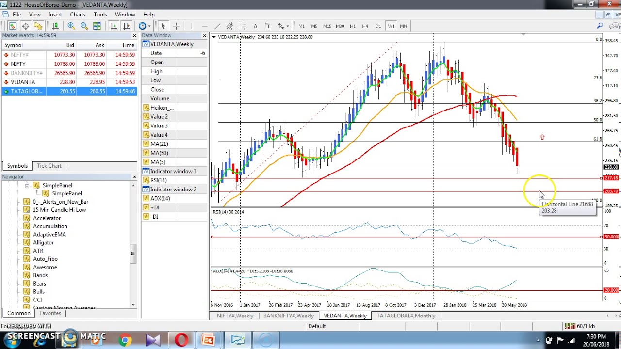
Task: Tile chart windows with grid icon
Action: (x=97, y=26)
